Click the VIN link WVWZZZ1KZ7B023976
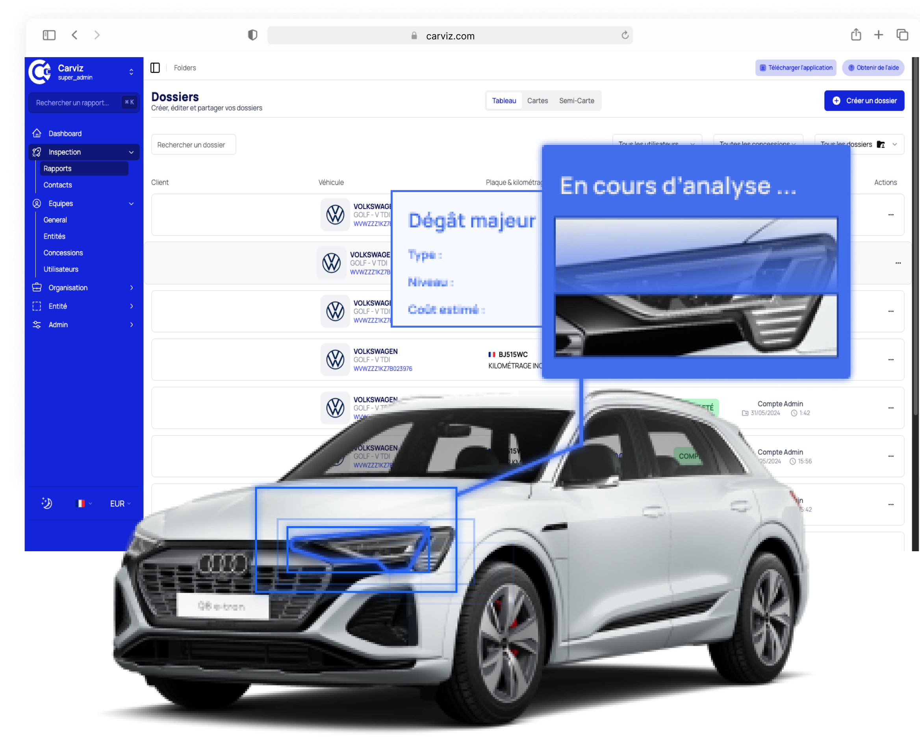The width and height of the screenshot is (920, 756). pyautogui.click(x=382, y=369)
